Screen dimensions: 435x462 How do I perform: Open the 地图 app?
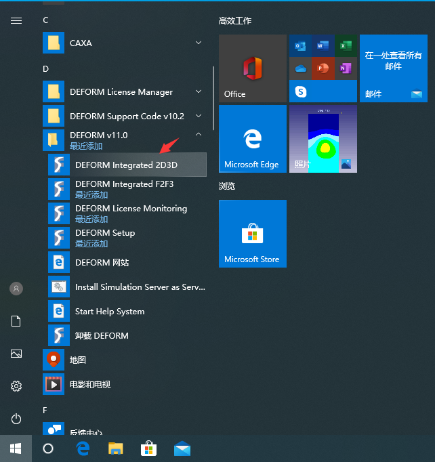125,360
